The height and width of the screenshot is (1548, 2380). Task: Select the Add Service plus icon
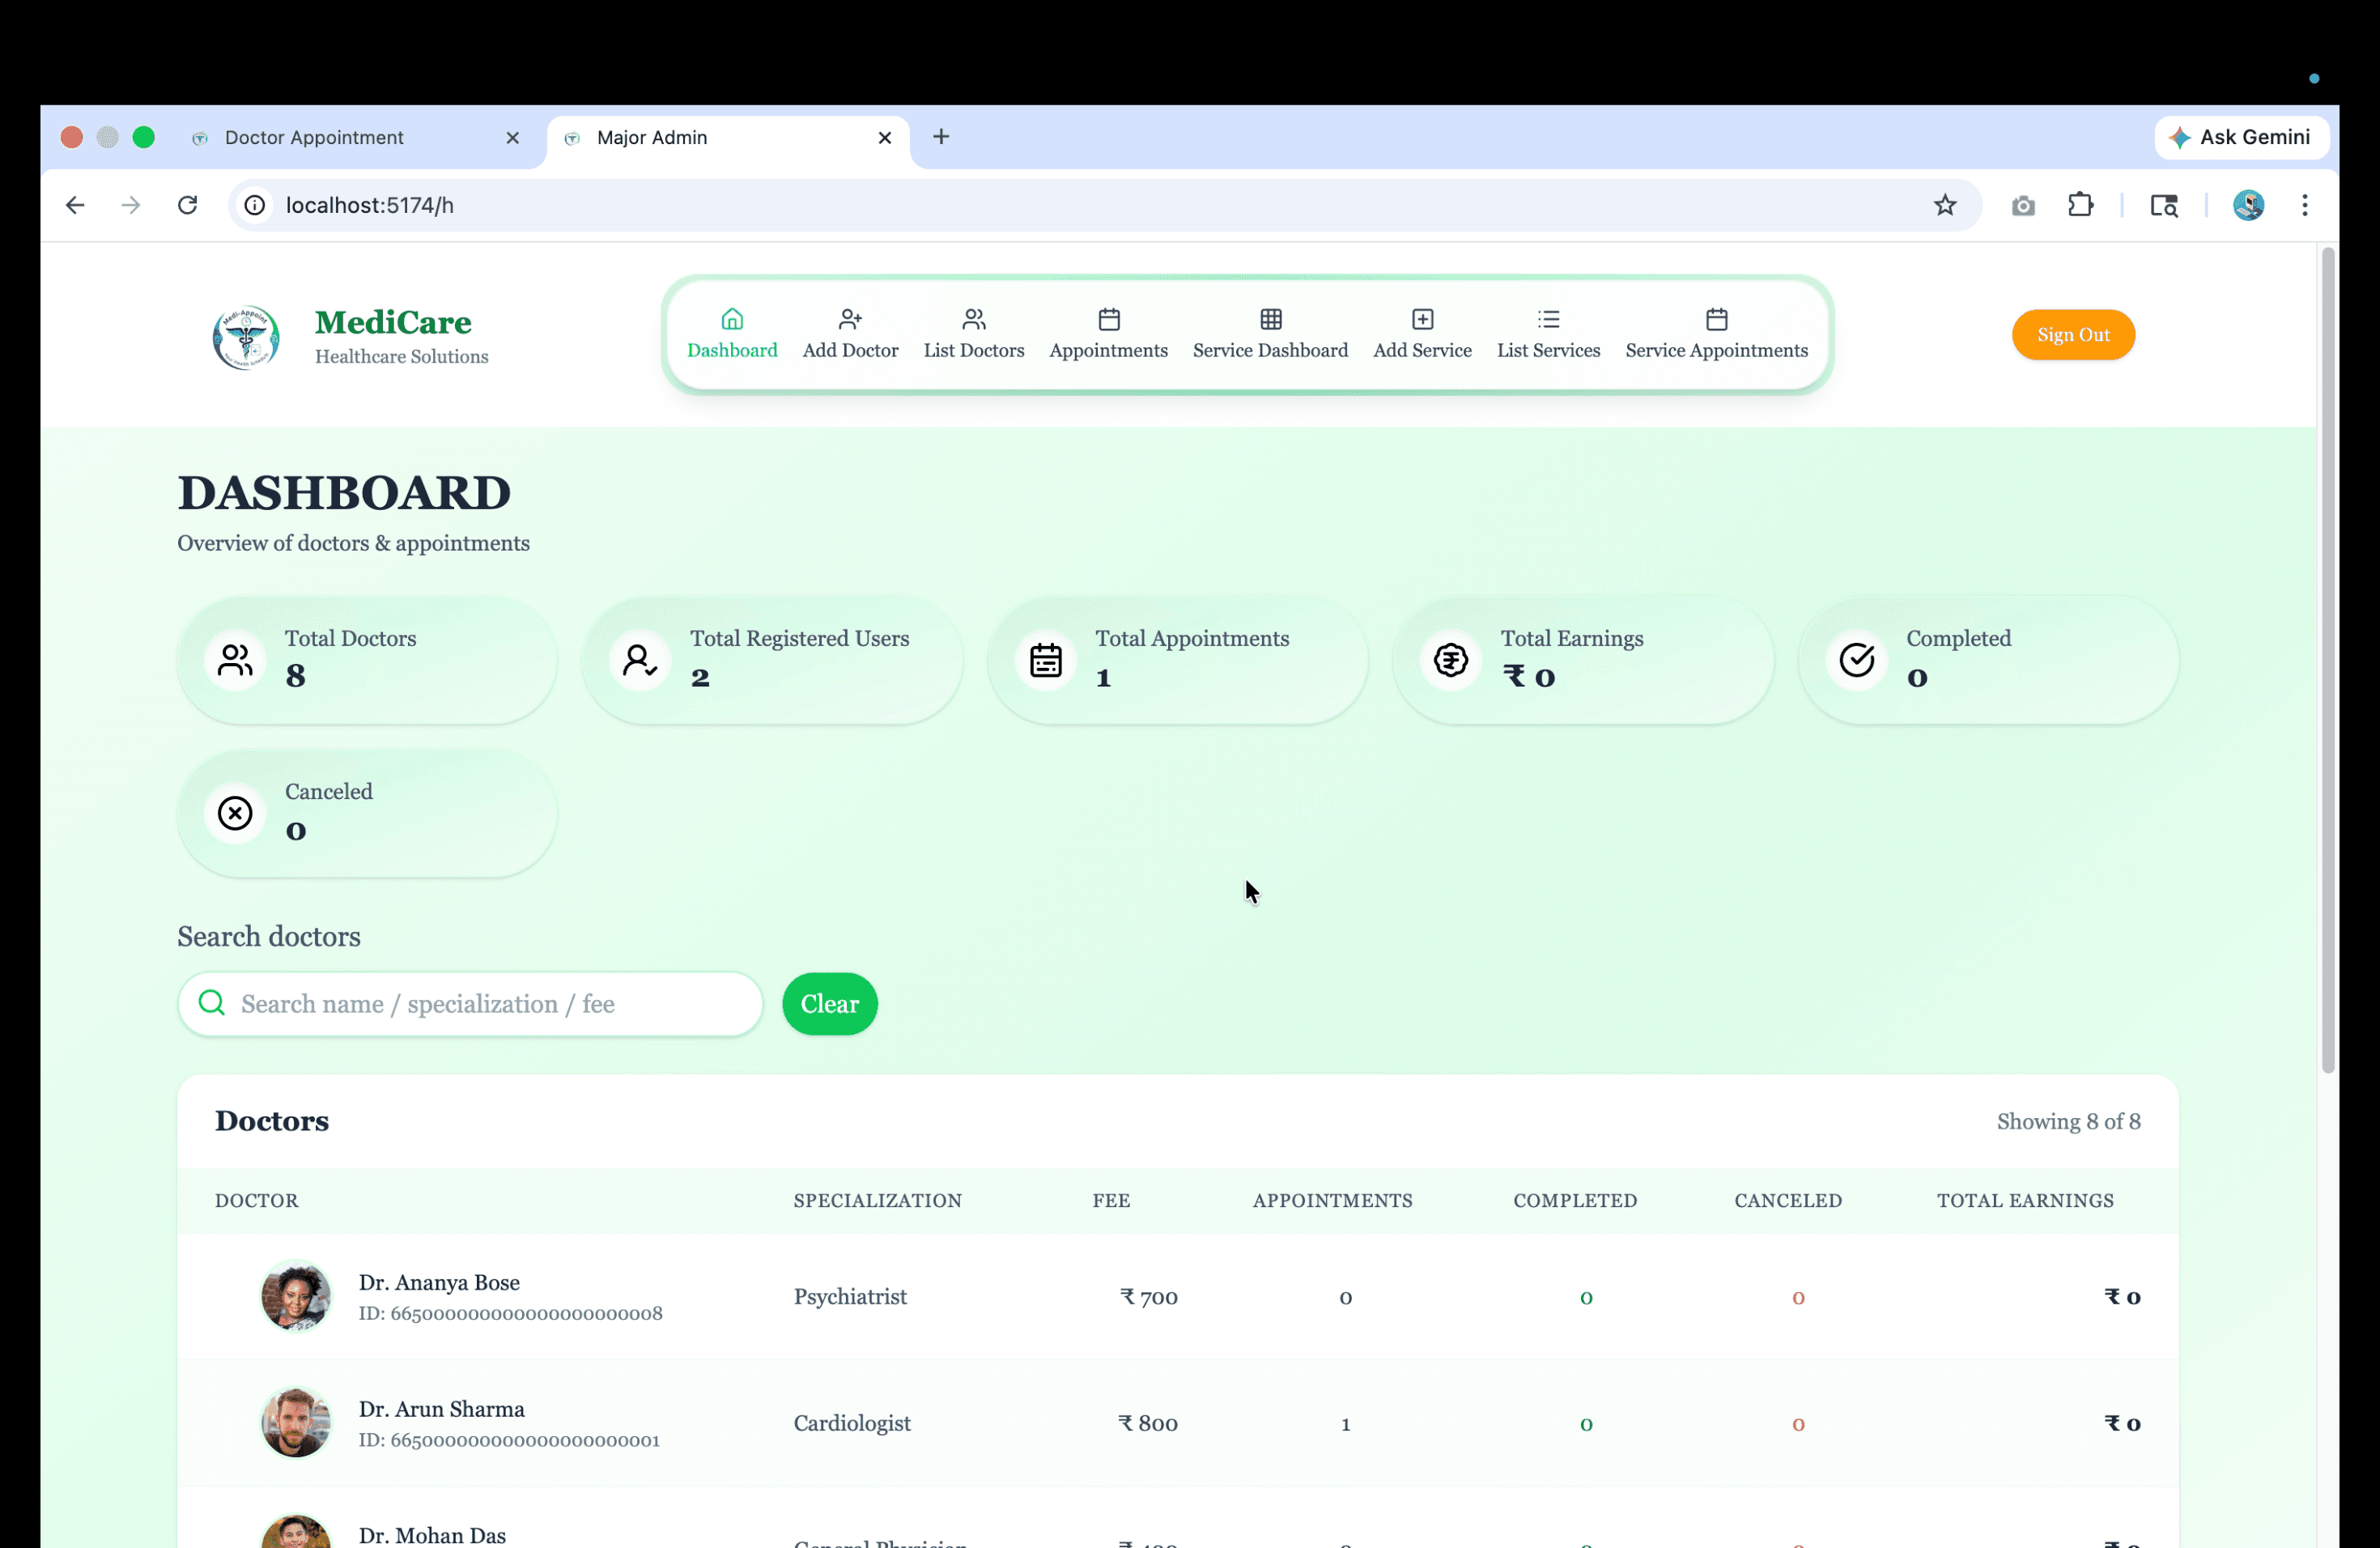1422,319
